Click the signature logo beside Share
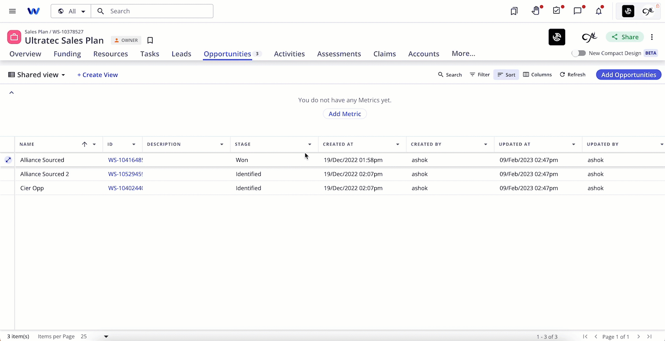Image resolution: width=665 pixels, height=341 pixels. 589,37
